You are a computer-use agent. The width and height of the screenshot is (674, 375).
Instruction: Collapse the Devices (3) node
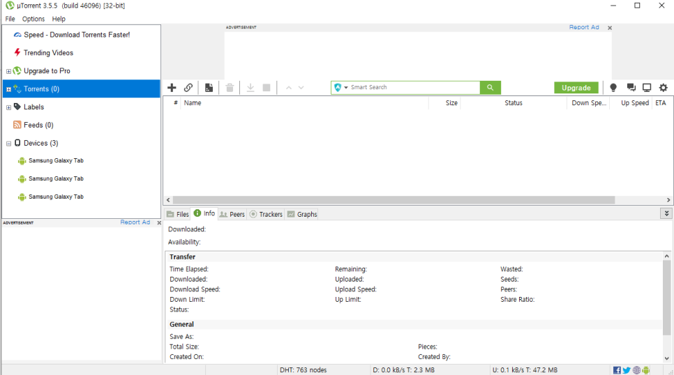pos(8,144)
